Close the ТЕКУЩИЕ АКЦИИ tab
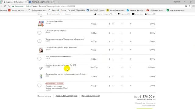This screenshot has width=195, height=109. point(51,2)
